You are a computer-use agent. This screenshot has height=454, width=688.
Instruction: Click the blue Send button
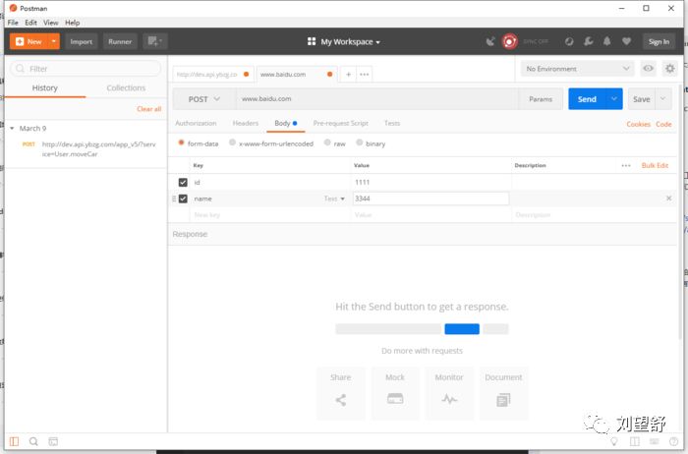[587, 99]
